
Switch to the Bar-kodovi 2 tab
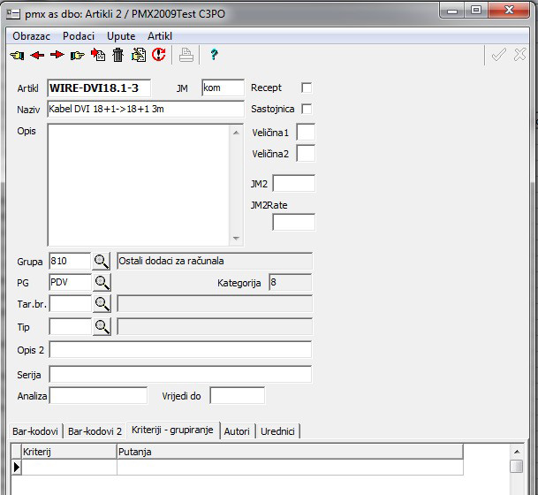[x=95, y=431]
